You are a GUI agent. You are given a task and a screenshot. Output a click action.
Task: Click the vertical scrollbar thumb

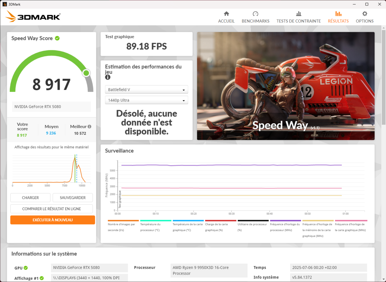click(x=383, y=77)
